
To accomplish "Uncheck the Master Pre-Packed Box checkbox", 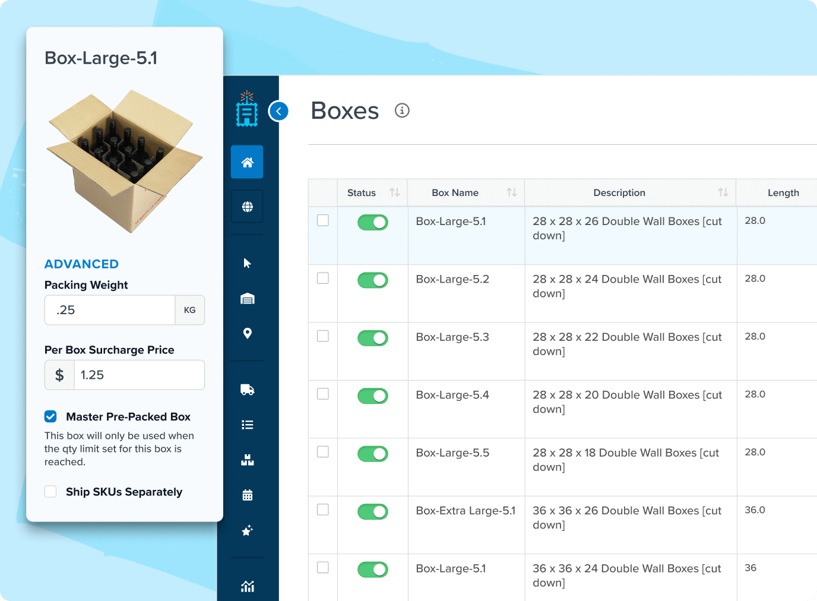I will 51,416.
